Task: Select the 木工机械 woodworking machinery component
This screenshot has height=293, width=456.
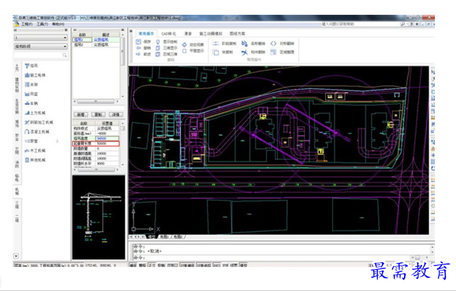Action: [x=35, y=150]
